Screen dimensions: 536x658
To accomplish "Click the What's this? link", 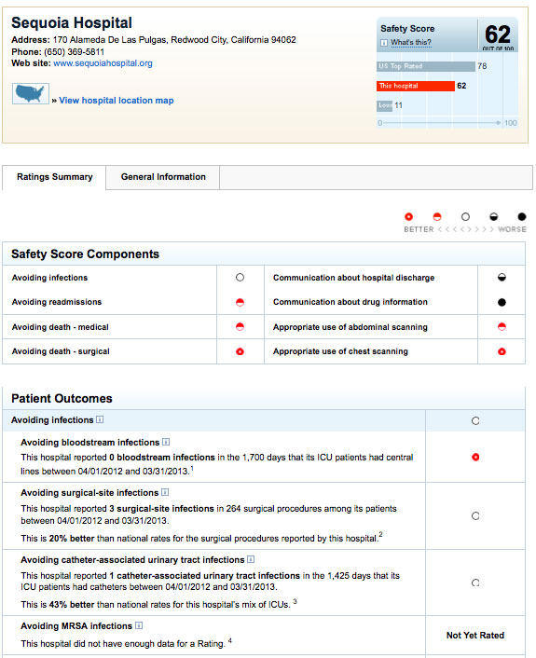I will tap(410, 42).
